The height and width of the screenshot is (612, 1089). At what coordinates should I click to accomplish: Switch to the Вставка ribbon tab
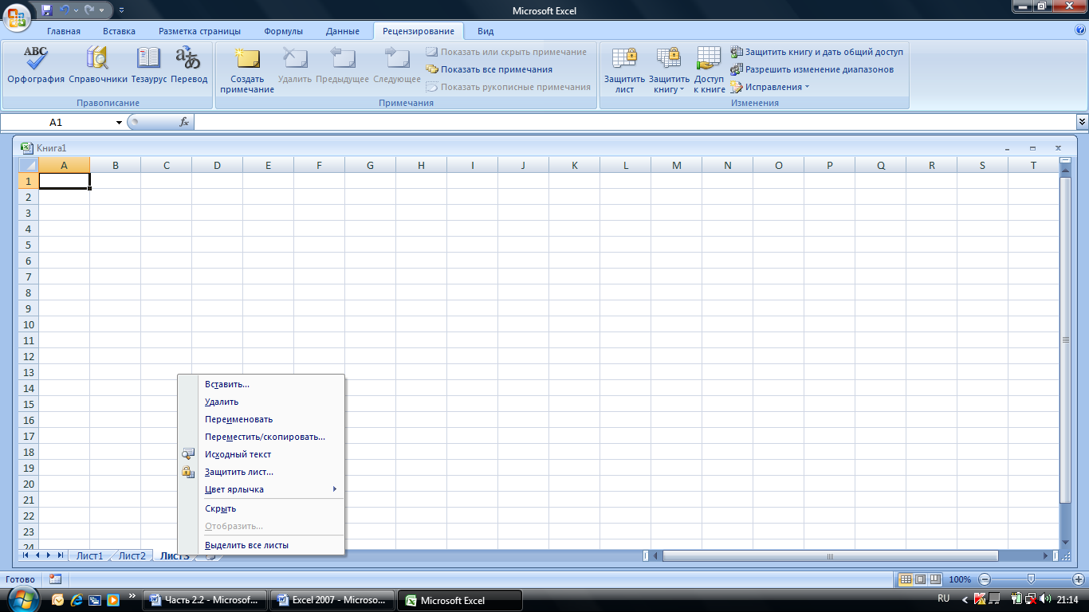(x=119, y=31)
